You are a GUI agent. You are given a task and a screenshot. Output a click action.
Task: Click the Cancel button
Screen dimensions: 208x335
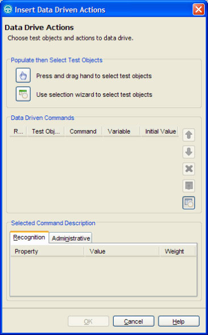134,321
